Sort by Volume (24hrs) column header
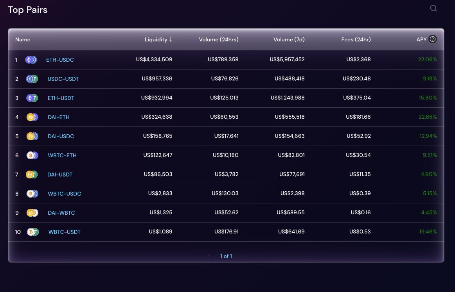The width and height of the screenshot is (455, 292). [x=218, y=39]
